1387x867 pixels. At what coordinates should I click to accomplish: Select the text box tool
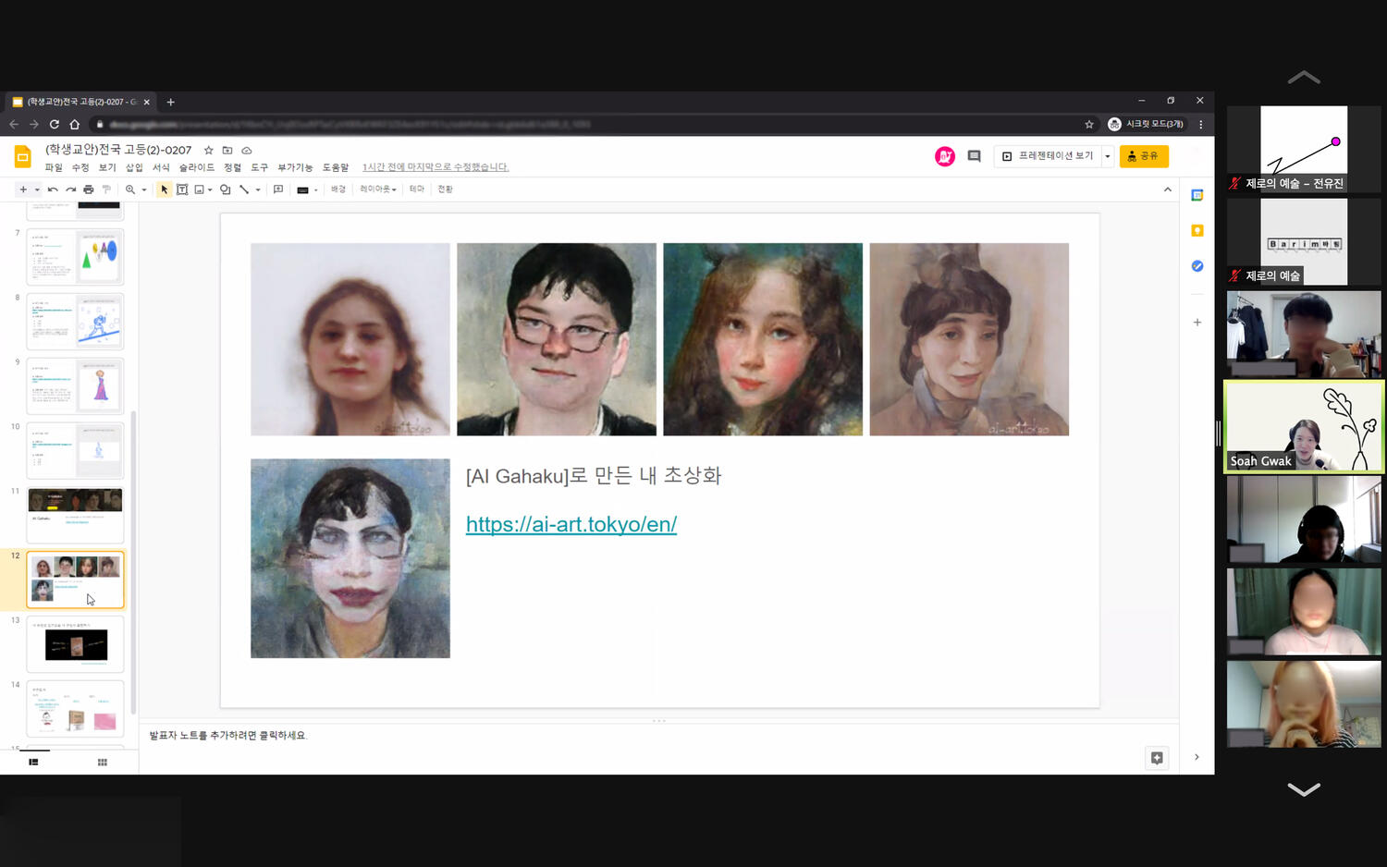coord(182,189)
